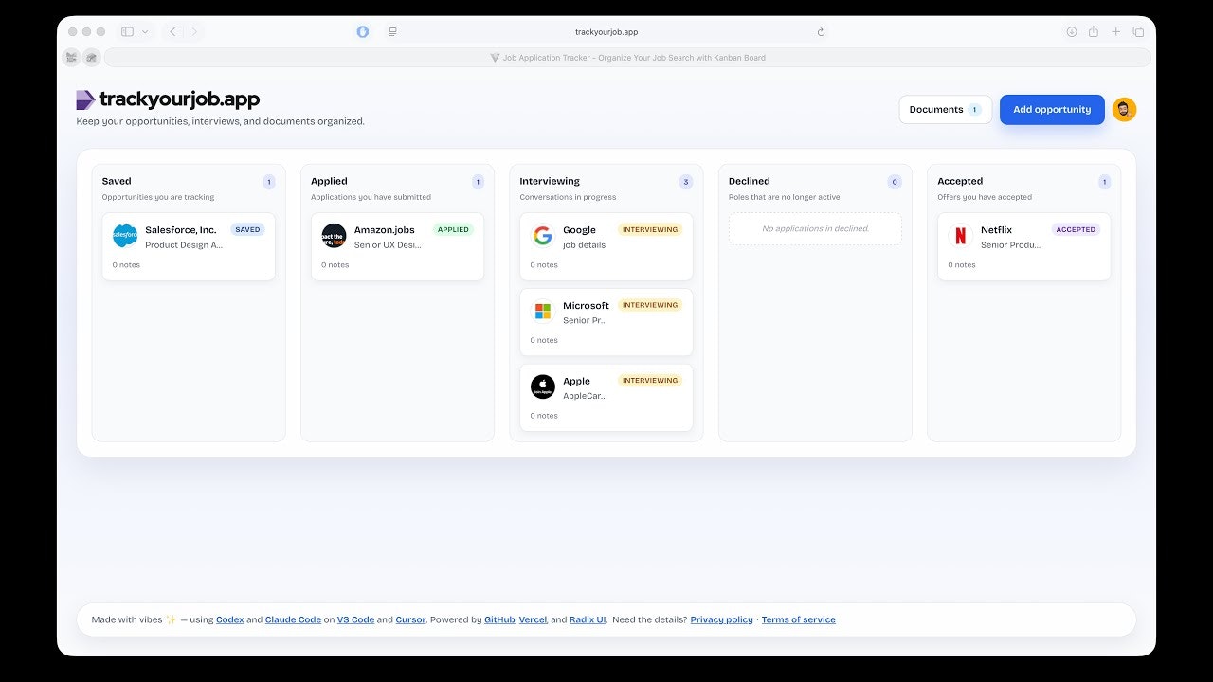Open a new tab with the plus icon
The height and width of the screenshot is (682, 1213).
click(x=1116, y=31)
